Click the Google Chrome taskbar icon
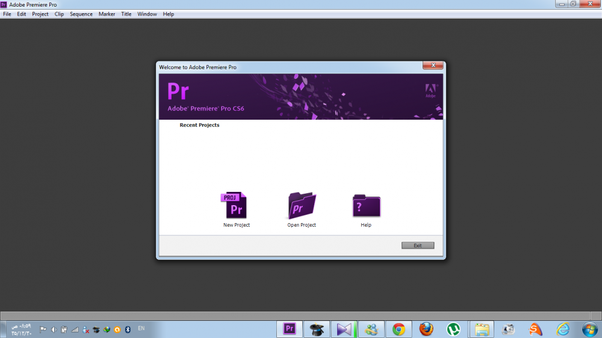602x338 pixels. point(399,329)
